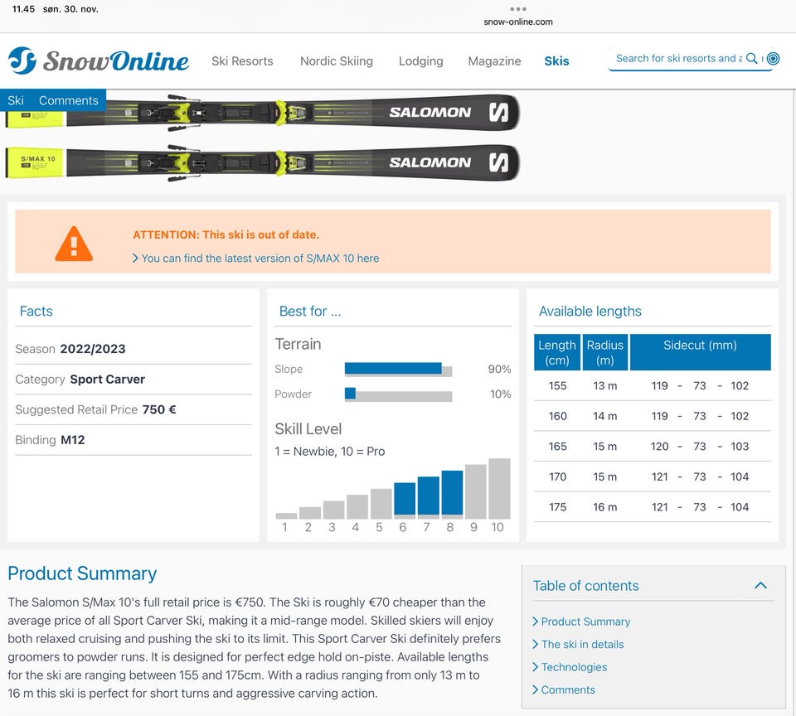The image size is (796, 716).
Task: Select the 160 length row
Action: pyautogui.click(x=653, y=416)
